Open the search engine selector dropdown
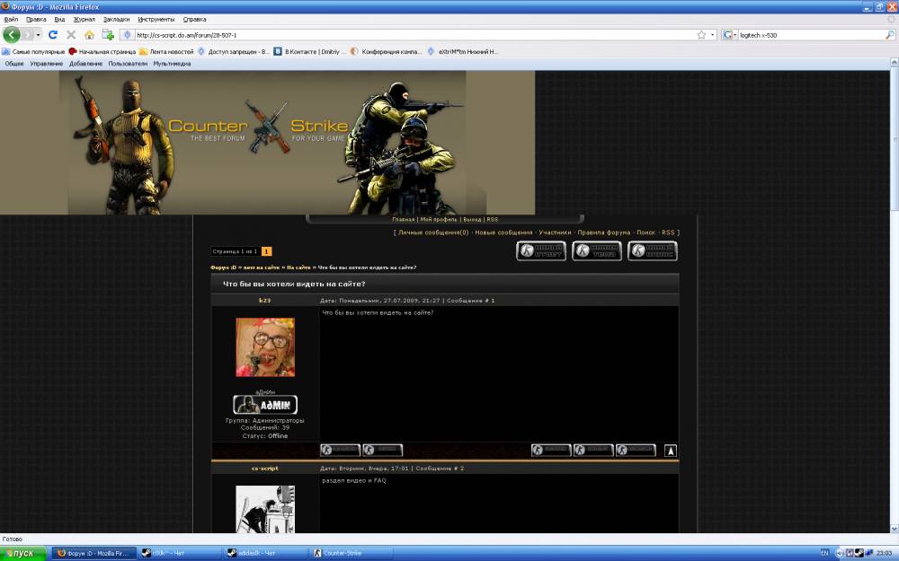 [x=729, y=35]
